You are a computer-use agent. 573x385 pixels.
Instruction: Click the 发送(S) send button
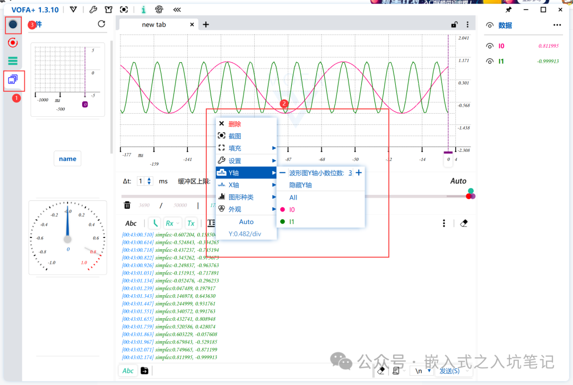[x=449, y=371]
